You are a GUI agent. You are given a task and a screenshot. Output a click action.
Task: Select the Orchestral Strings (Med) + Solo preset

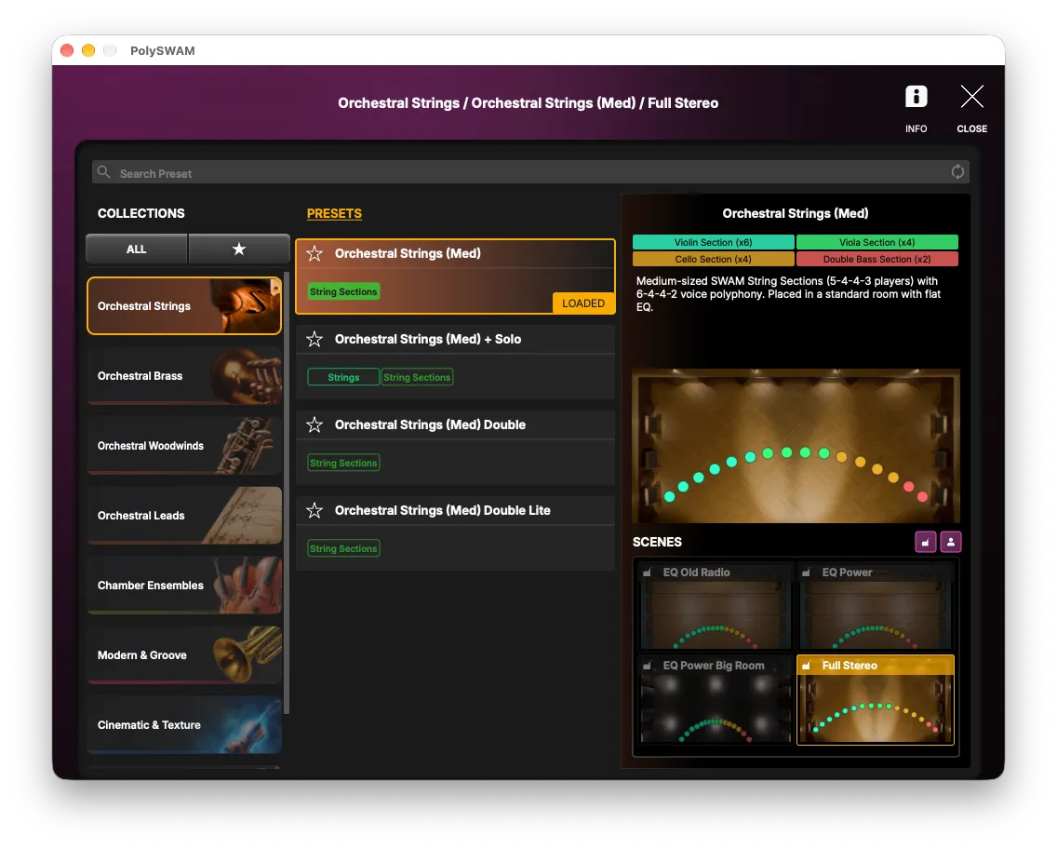tap(455, 362)
